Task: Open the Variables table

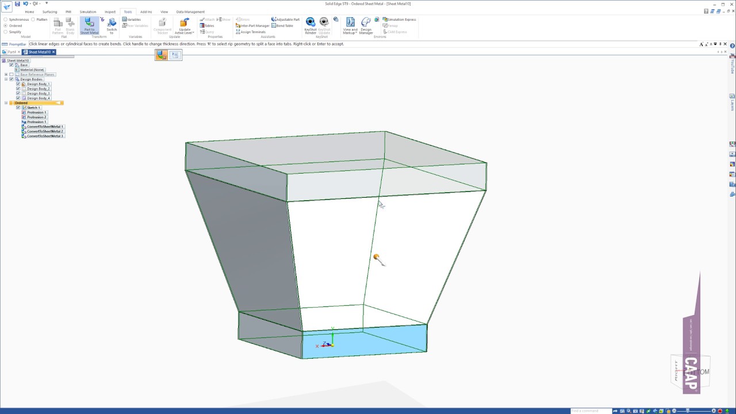Action: 132,20
